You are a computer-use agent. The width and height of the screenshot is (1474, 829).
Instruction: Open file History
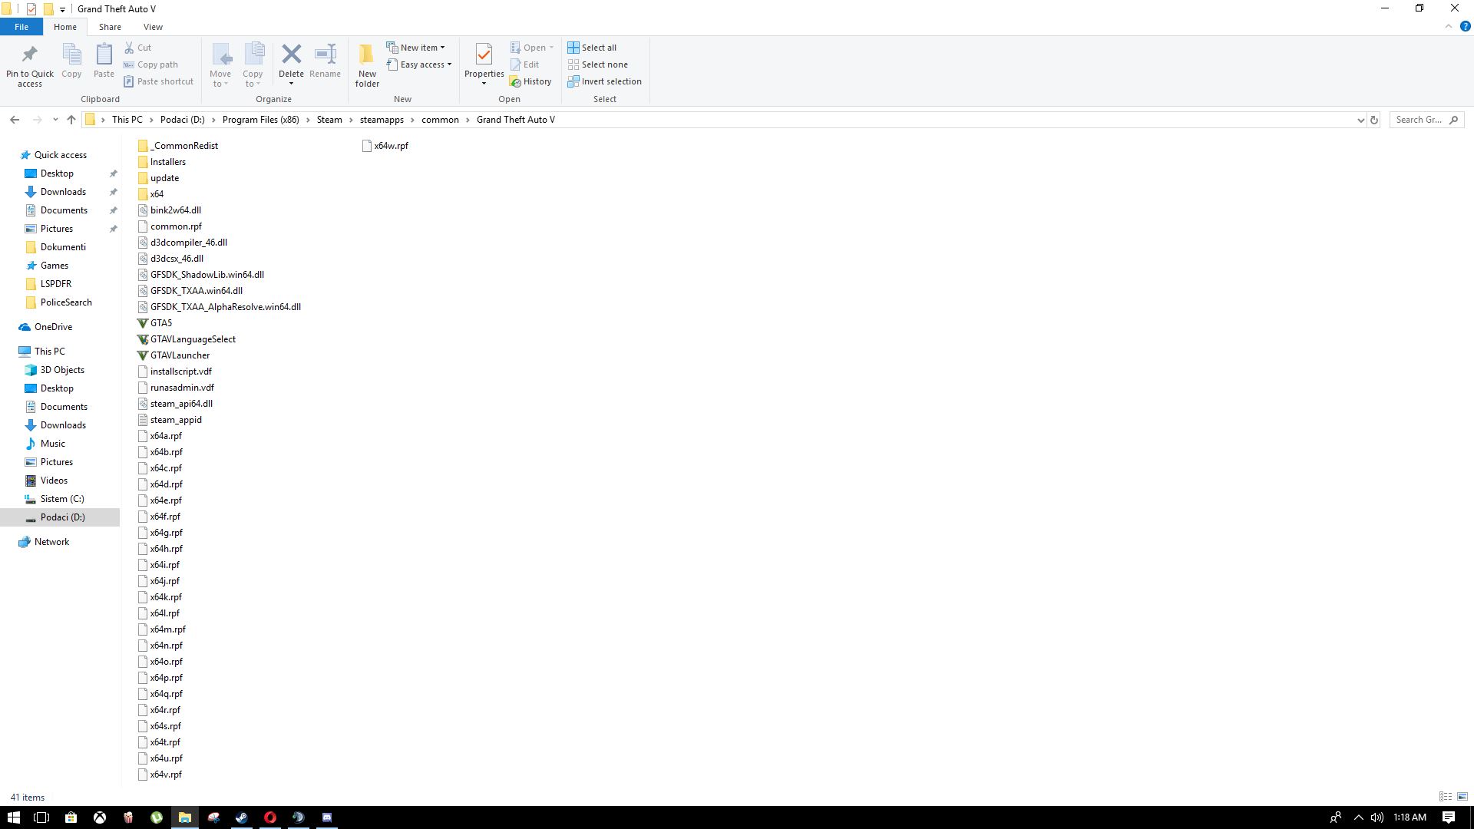(530, 81)
